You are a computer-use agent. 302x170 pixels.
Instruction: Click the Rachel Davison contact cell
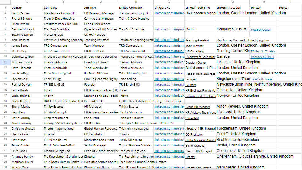[x=27, y=84]
